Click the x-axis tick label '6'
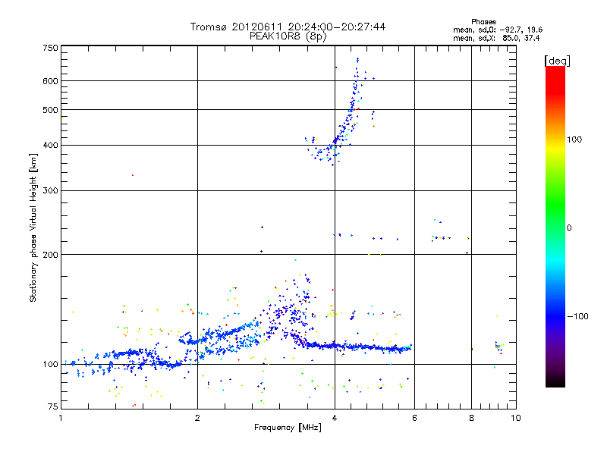Image resolution: width=607 pixels, height=455 pixels. [x=414, y=418]
